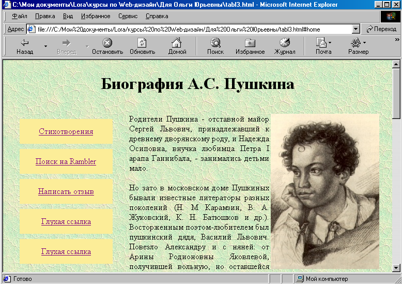Click the Назад (Back) toolbar icon
The width and height of the screenshot is (402, 284).
click(25, 42)
